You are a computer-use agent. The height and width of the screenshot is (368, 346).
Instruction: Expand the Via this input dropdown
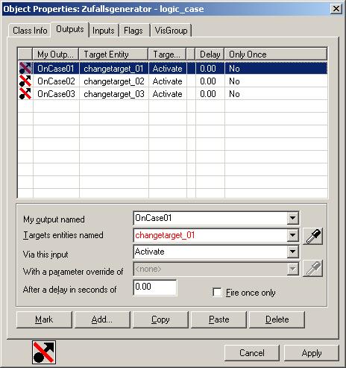(292, 252)
